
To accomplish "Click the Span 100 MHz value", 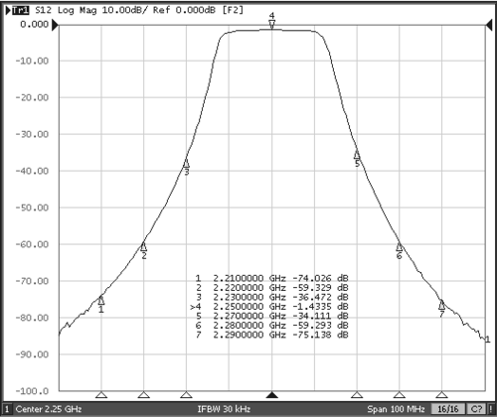I will click(x=396, y=409).
